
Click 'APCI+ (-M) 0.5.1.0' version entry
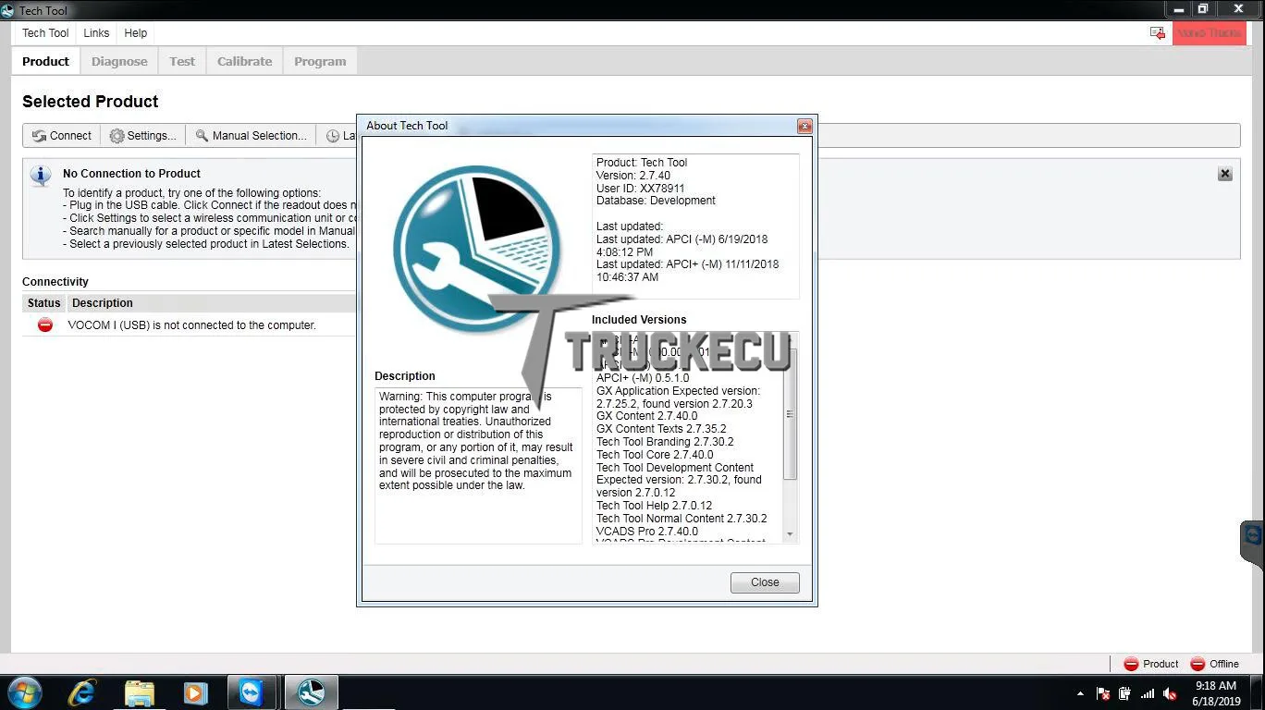pos(643,378)
